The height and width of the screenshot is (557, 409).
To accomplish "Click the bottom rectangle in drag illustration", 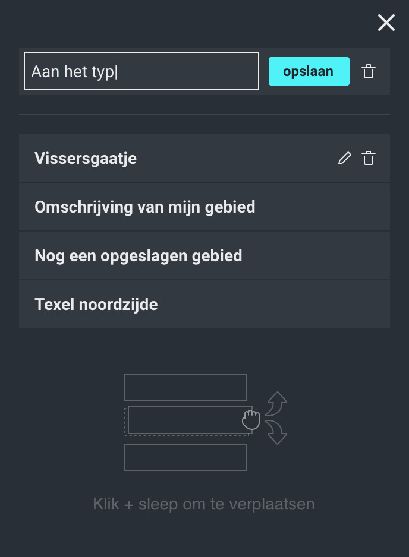I will 185,458.
